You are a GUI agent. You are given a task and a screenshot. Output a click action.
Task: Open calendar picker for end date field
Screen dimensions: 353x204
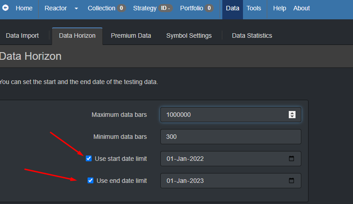click(291, 180)
